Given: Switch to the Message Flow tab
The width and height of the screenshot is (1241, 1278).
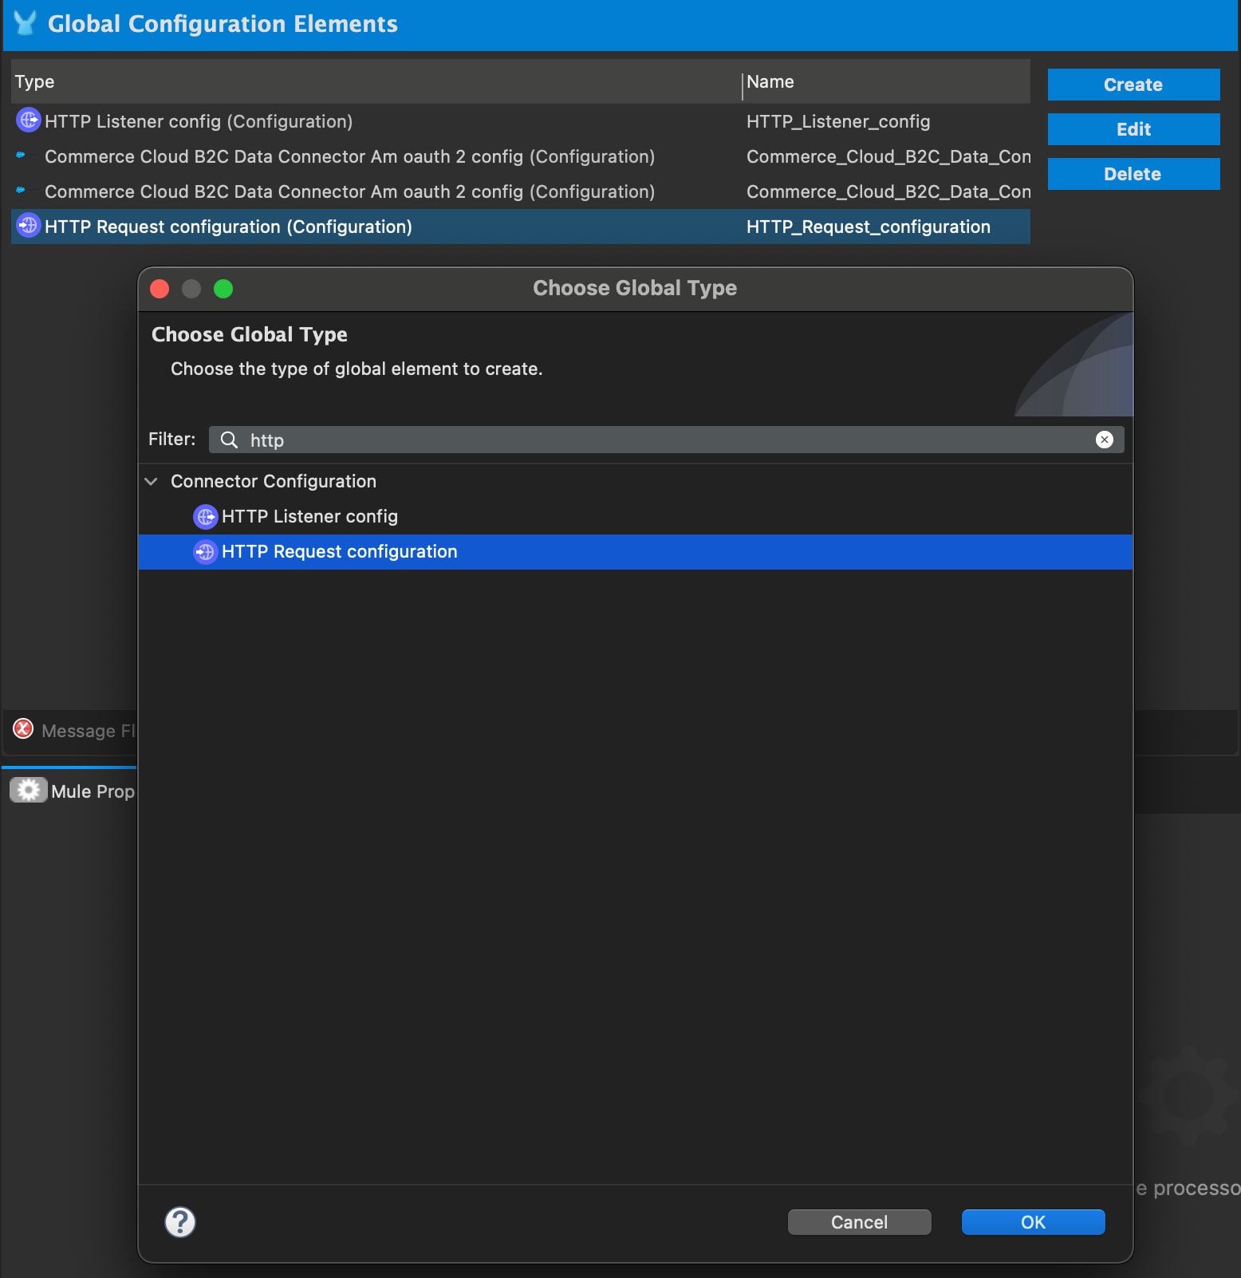Looking at the screenshot, I should click(73, 731).
